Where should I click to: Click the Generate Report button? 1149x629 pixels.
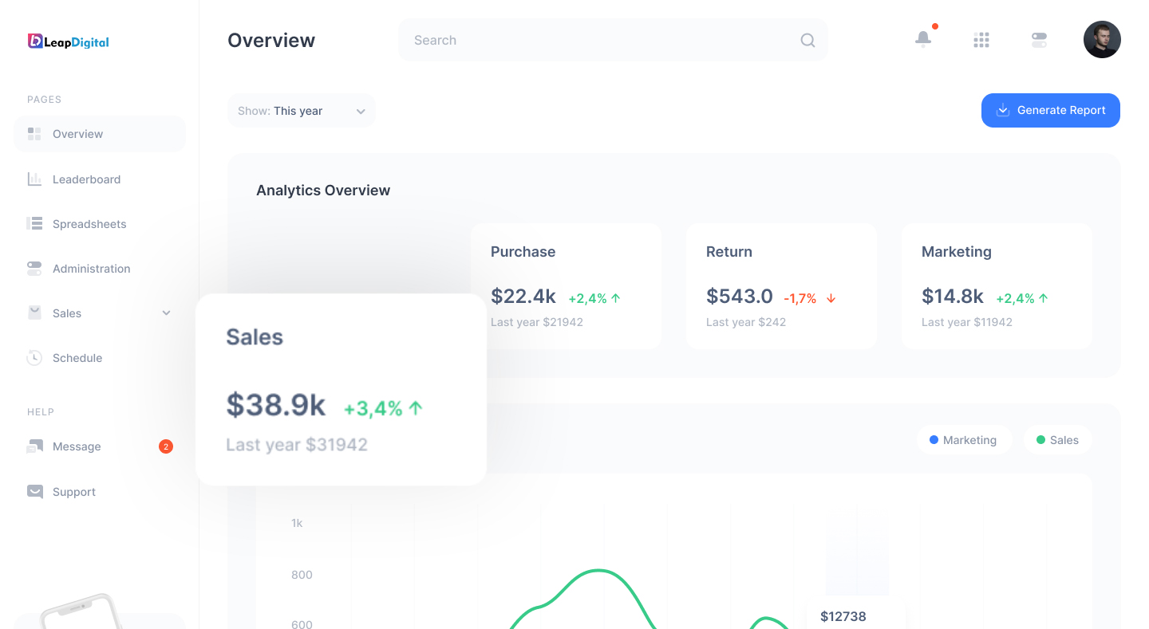click(1051, 110)
